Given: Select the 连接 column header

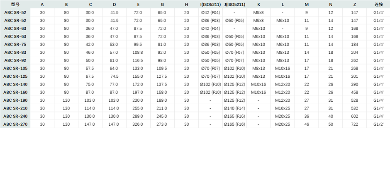Looking at the screenshot, I should tap(378, 4).
